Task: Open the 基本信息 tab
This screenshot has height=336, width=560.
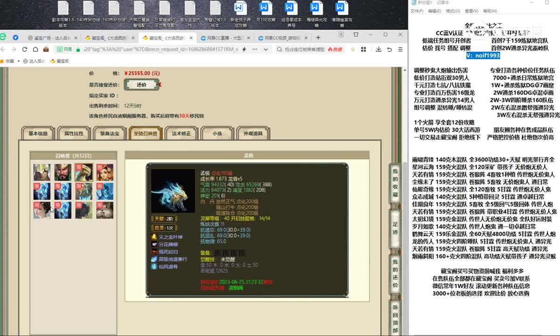Action: pos(38,133)
